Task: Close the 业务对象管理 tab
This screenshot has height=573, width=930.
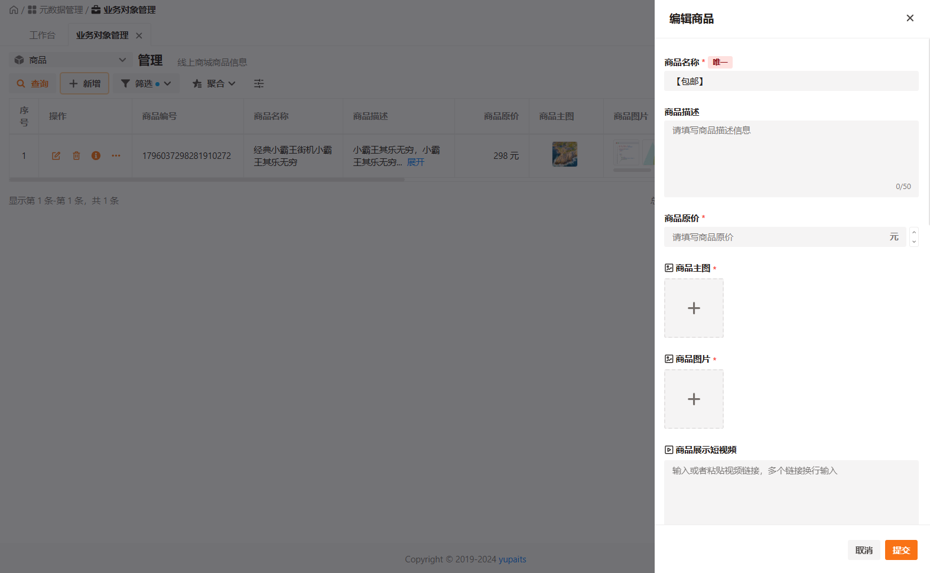Action: click(x=139, y=35)
